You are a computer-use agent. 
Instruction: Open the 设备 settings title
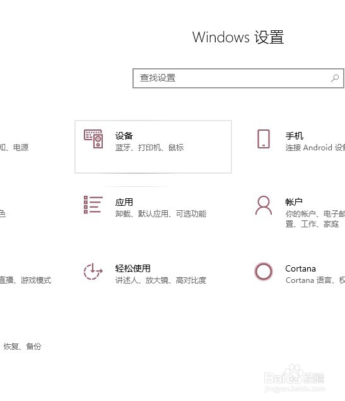(x=124, y=136)
